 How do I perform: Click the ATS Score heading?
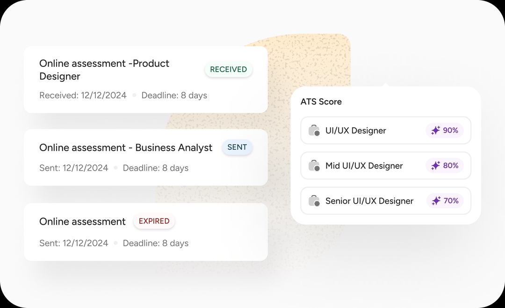(x=321, y=102)
